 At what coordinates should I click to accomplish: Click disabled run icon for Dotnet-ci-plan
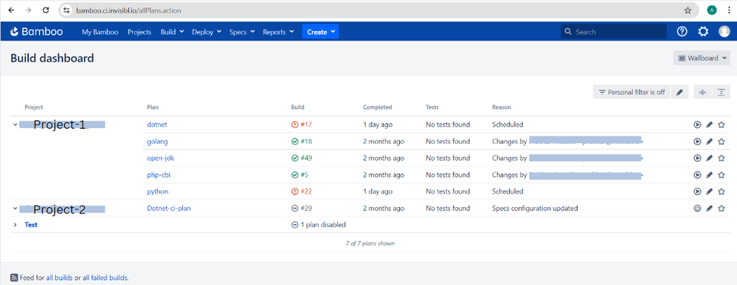tap(697, 208)
